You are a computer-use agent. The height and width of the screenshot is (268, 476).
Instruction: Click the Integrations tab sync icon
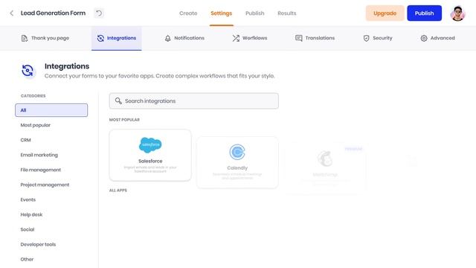coord(100,38)
